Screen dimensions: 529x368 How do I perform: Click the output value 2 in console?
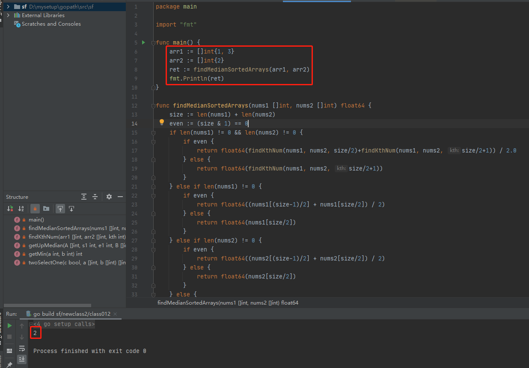[35, 333]
